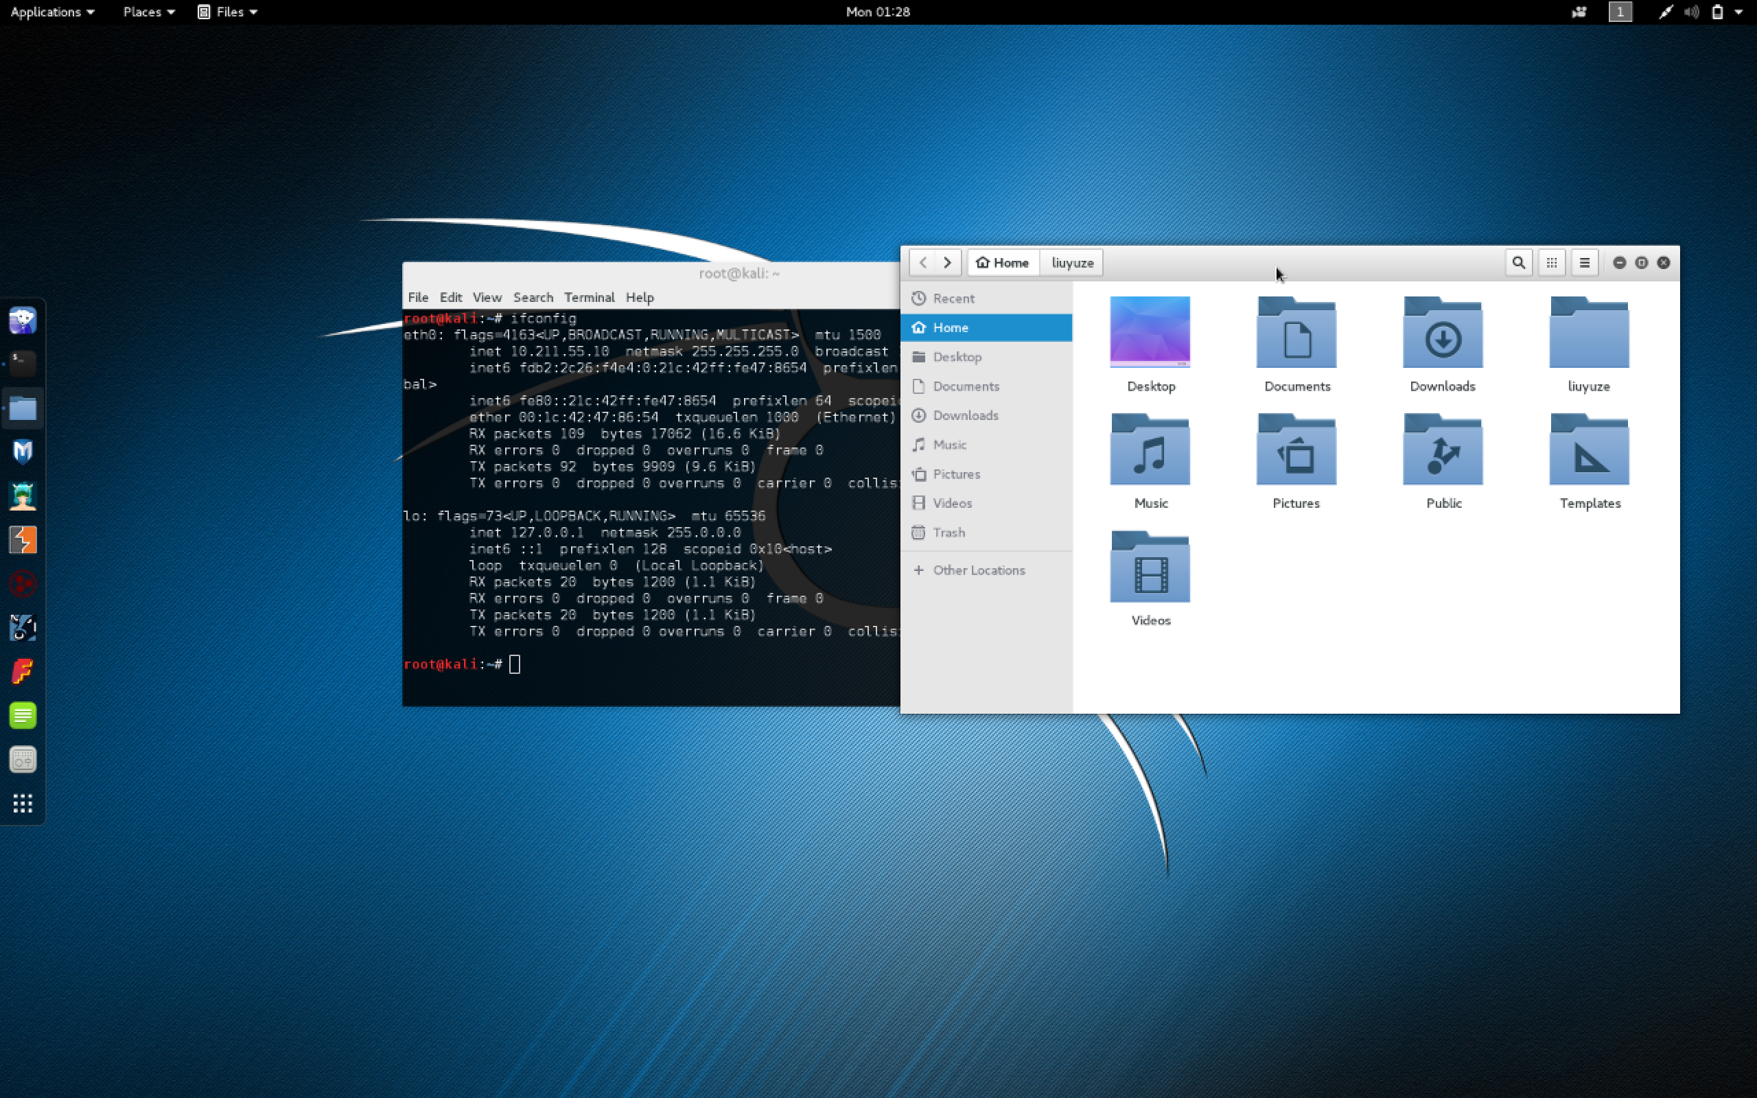Go back in Files navigation

click(x=922, y=262)
